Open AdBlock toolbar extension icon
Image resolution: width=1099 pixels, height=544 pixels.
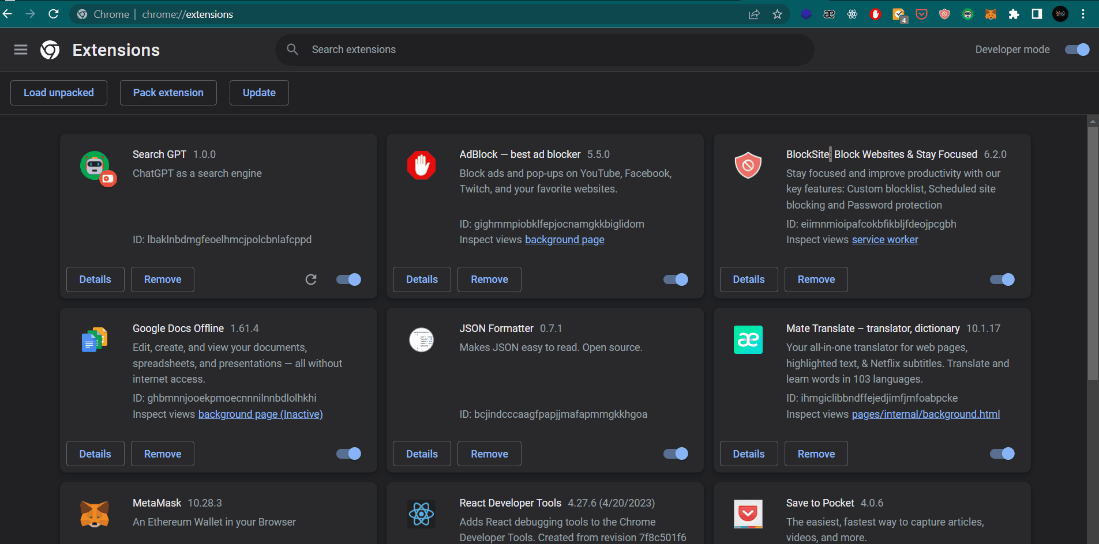[x=875, y=14]
